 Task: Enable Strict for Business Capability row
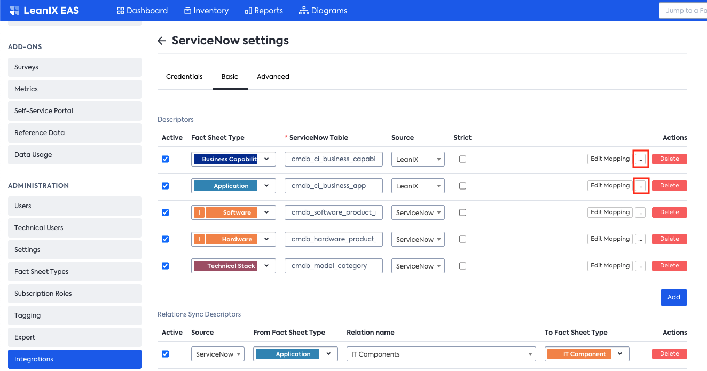(462, 159)
